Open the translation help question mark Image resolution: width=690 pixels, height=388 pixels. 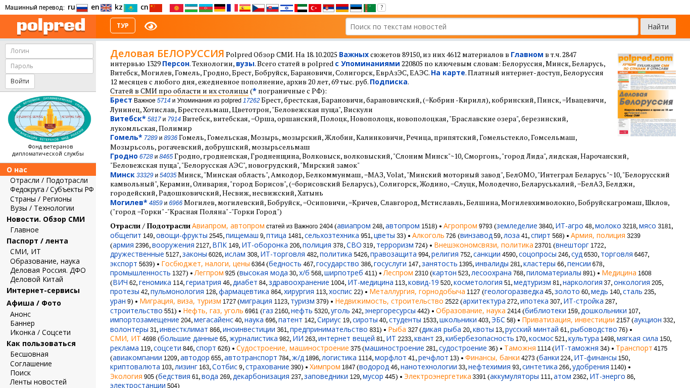point(381,8)
